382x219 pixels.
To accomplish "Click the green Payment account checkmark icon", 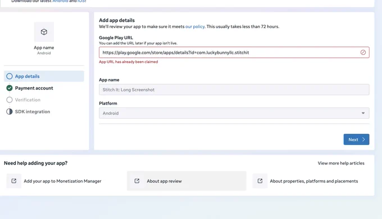I will (10, 88).
